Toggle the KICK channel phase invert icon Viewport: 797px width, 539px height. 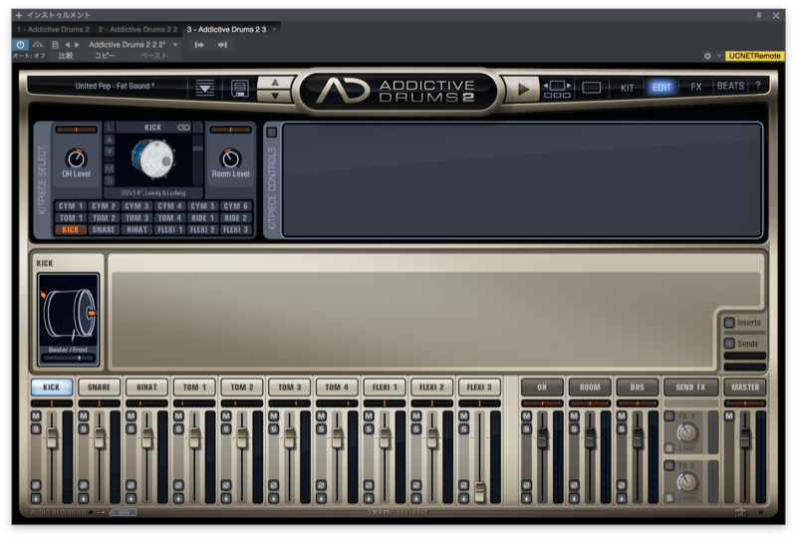pos(36,485)
